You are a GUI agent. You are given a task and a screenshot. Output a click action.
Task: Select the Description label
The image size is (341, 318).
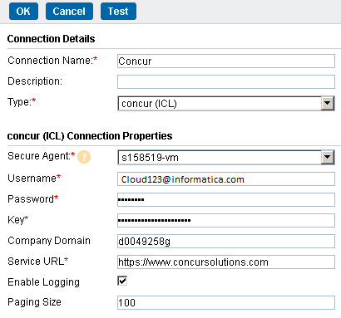coord(35,81)
